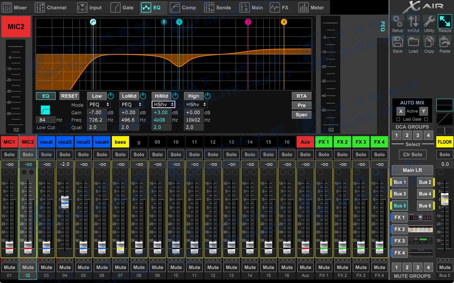Enable the Last Gate left checkbox
454x283 pixels.
click(398, 119)
